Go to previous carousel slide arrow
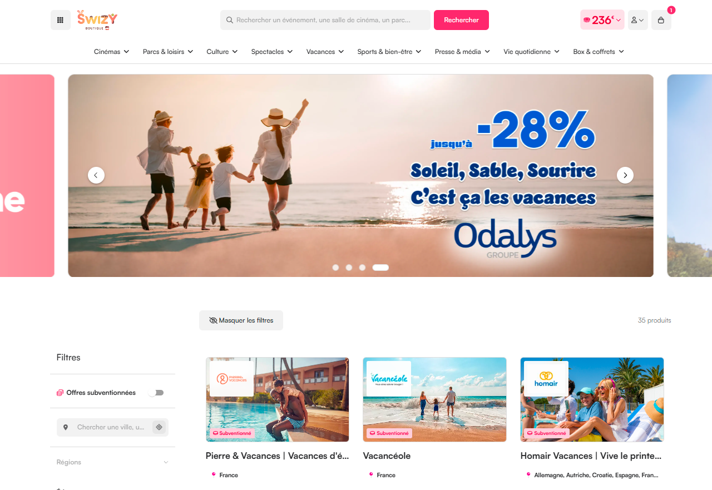 pyautogui.click(x=96, y=175)
